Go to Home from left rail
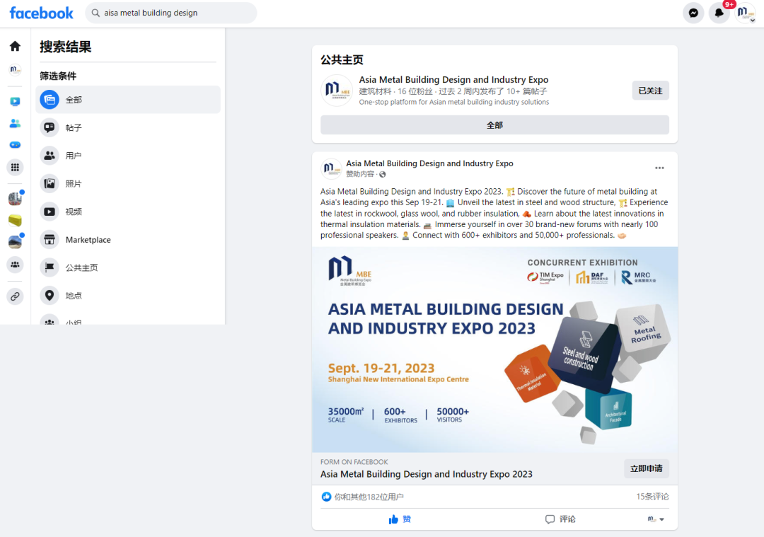The height and width of the screenshot is (537, 764). point(15,46)
